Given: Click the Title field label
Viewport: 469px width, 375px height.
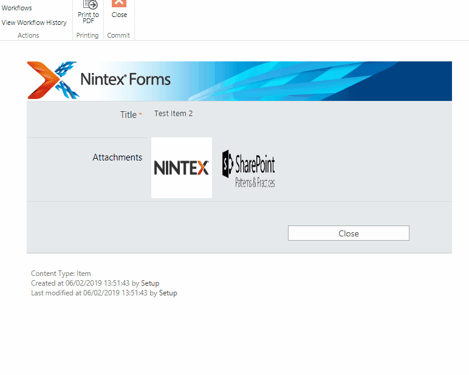Looking at the screenshot, I should [128, 115].
